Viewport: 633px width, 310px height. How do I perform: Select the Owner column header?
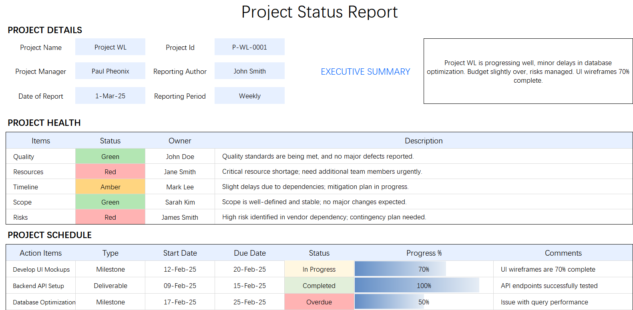(180, 141)
